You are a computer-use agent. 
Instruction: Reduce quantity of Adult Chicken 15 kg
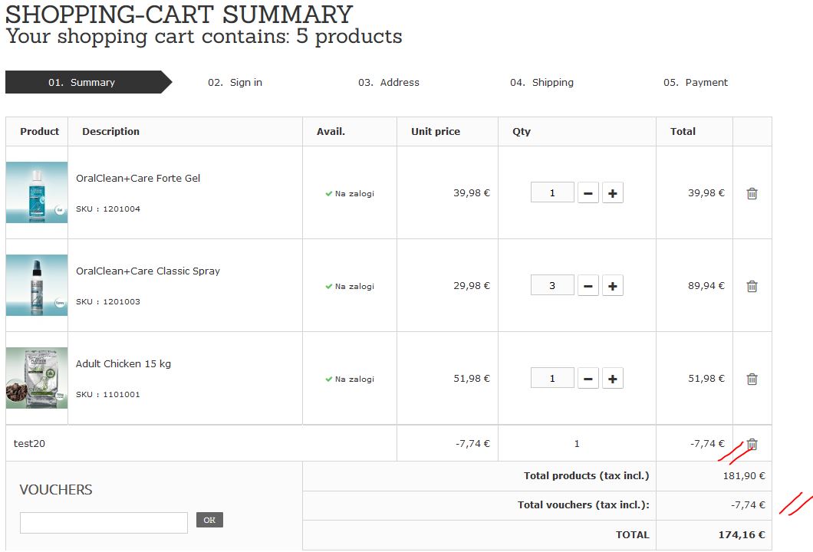pos(588,379)
